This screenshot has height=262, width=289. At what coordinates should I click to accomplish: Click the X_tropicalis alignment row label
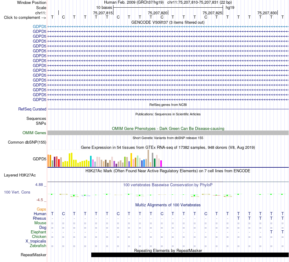pyautogui.click(x=36, y=241)
